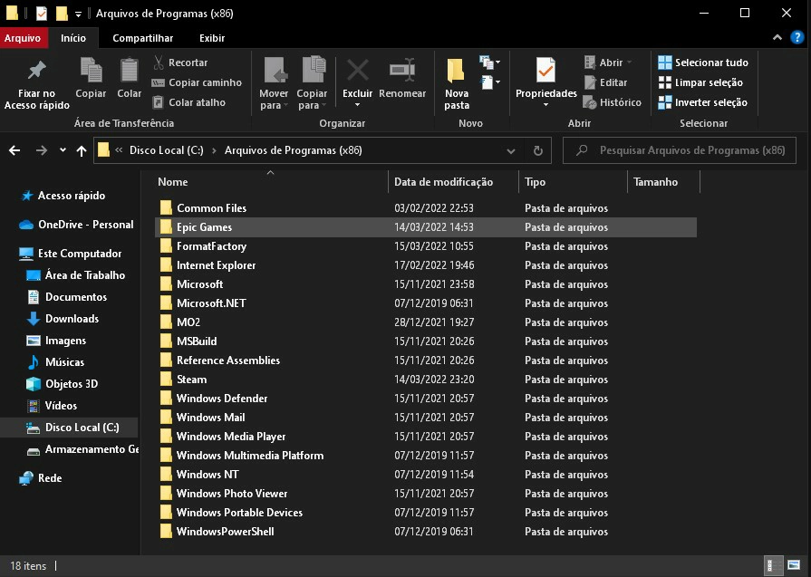
Task: Open recent locations dropdown arrow
Action: [63, 150]
